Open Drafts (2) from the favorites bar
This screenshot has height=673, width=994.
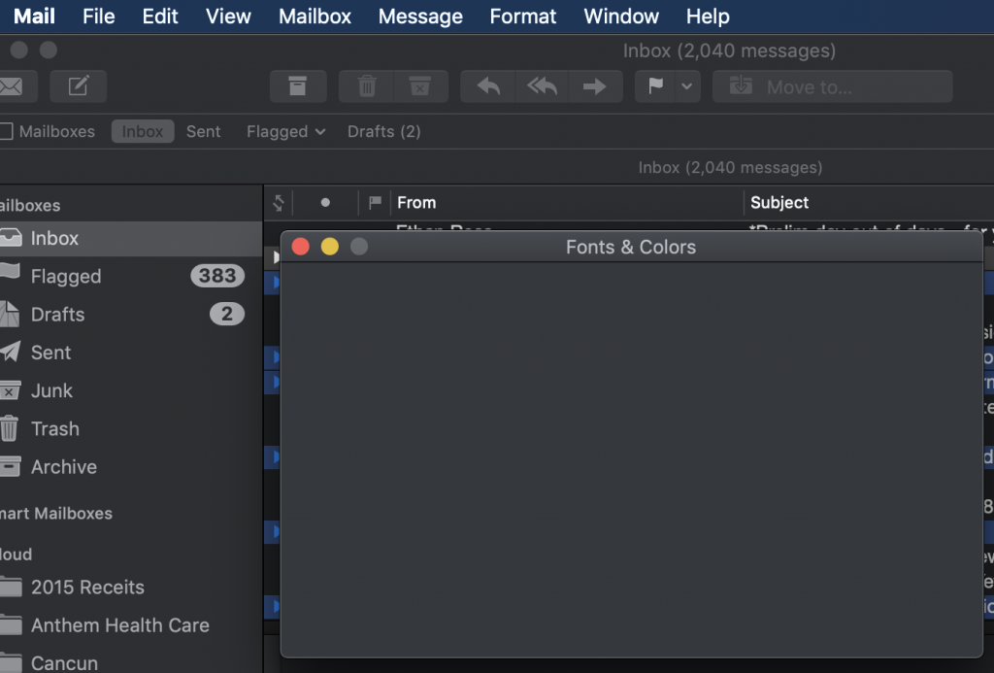(x=383, y=131)
